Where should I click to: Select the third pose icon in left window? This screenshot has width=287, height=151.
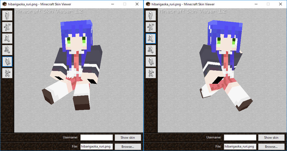[7, 38]
